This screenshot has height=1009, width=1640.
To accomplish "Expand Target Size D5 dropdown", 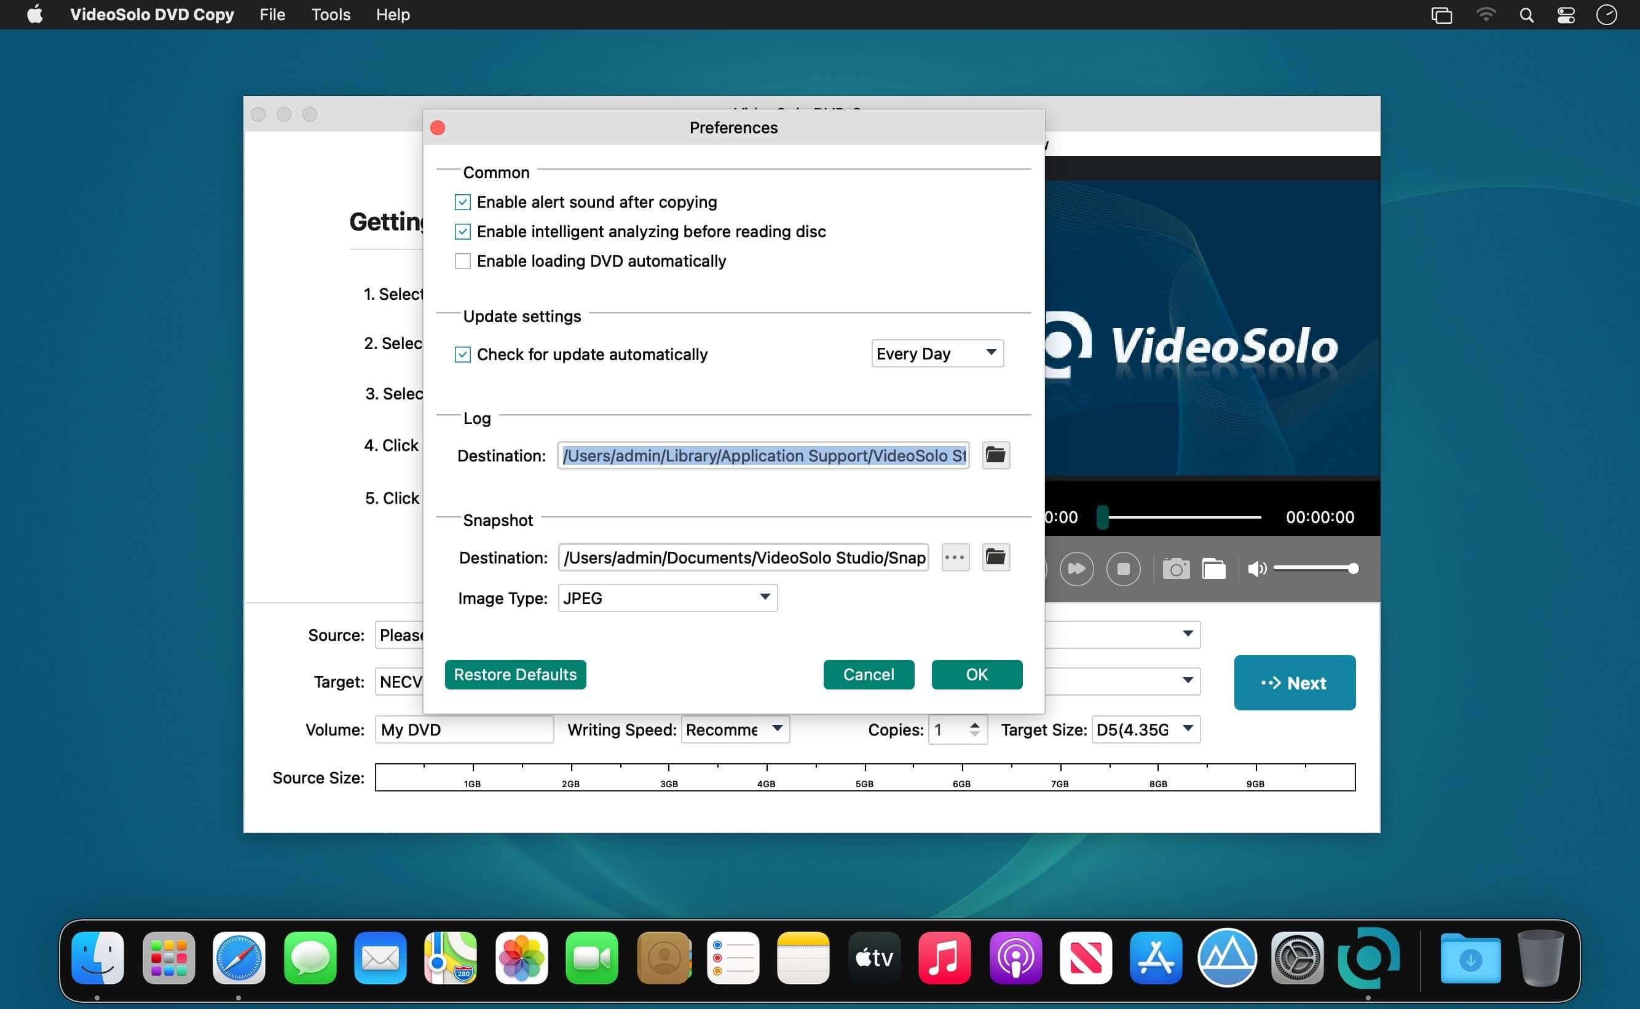I will pos(1146,729).
